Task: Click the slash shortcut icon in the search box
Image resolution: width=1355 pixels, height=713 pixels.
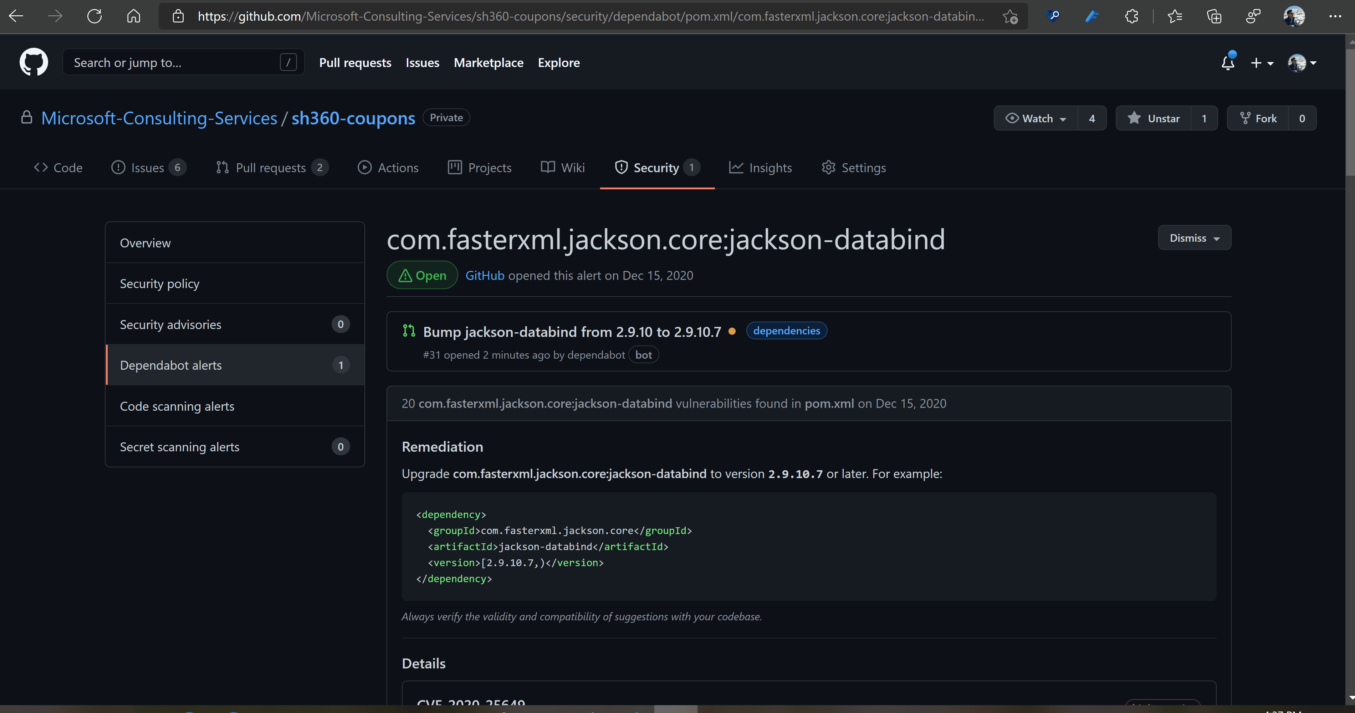Action: pyautogui.click(x=288, y=62)
